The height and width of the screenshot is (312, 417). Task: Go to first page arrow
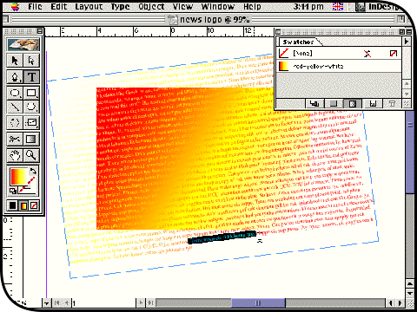pyautogui.click(x=57, y=302)
